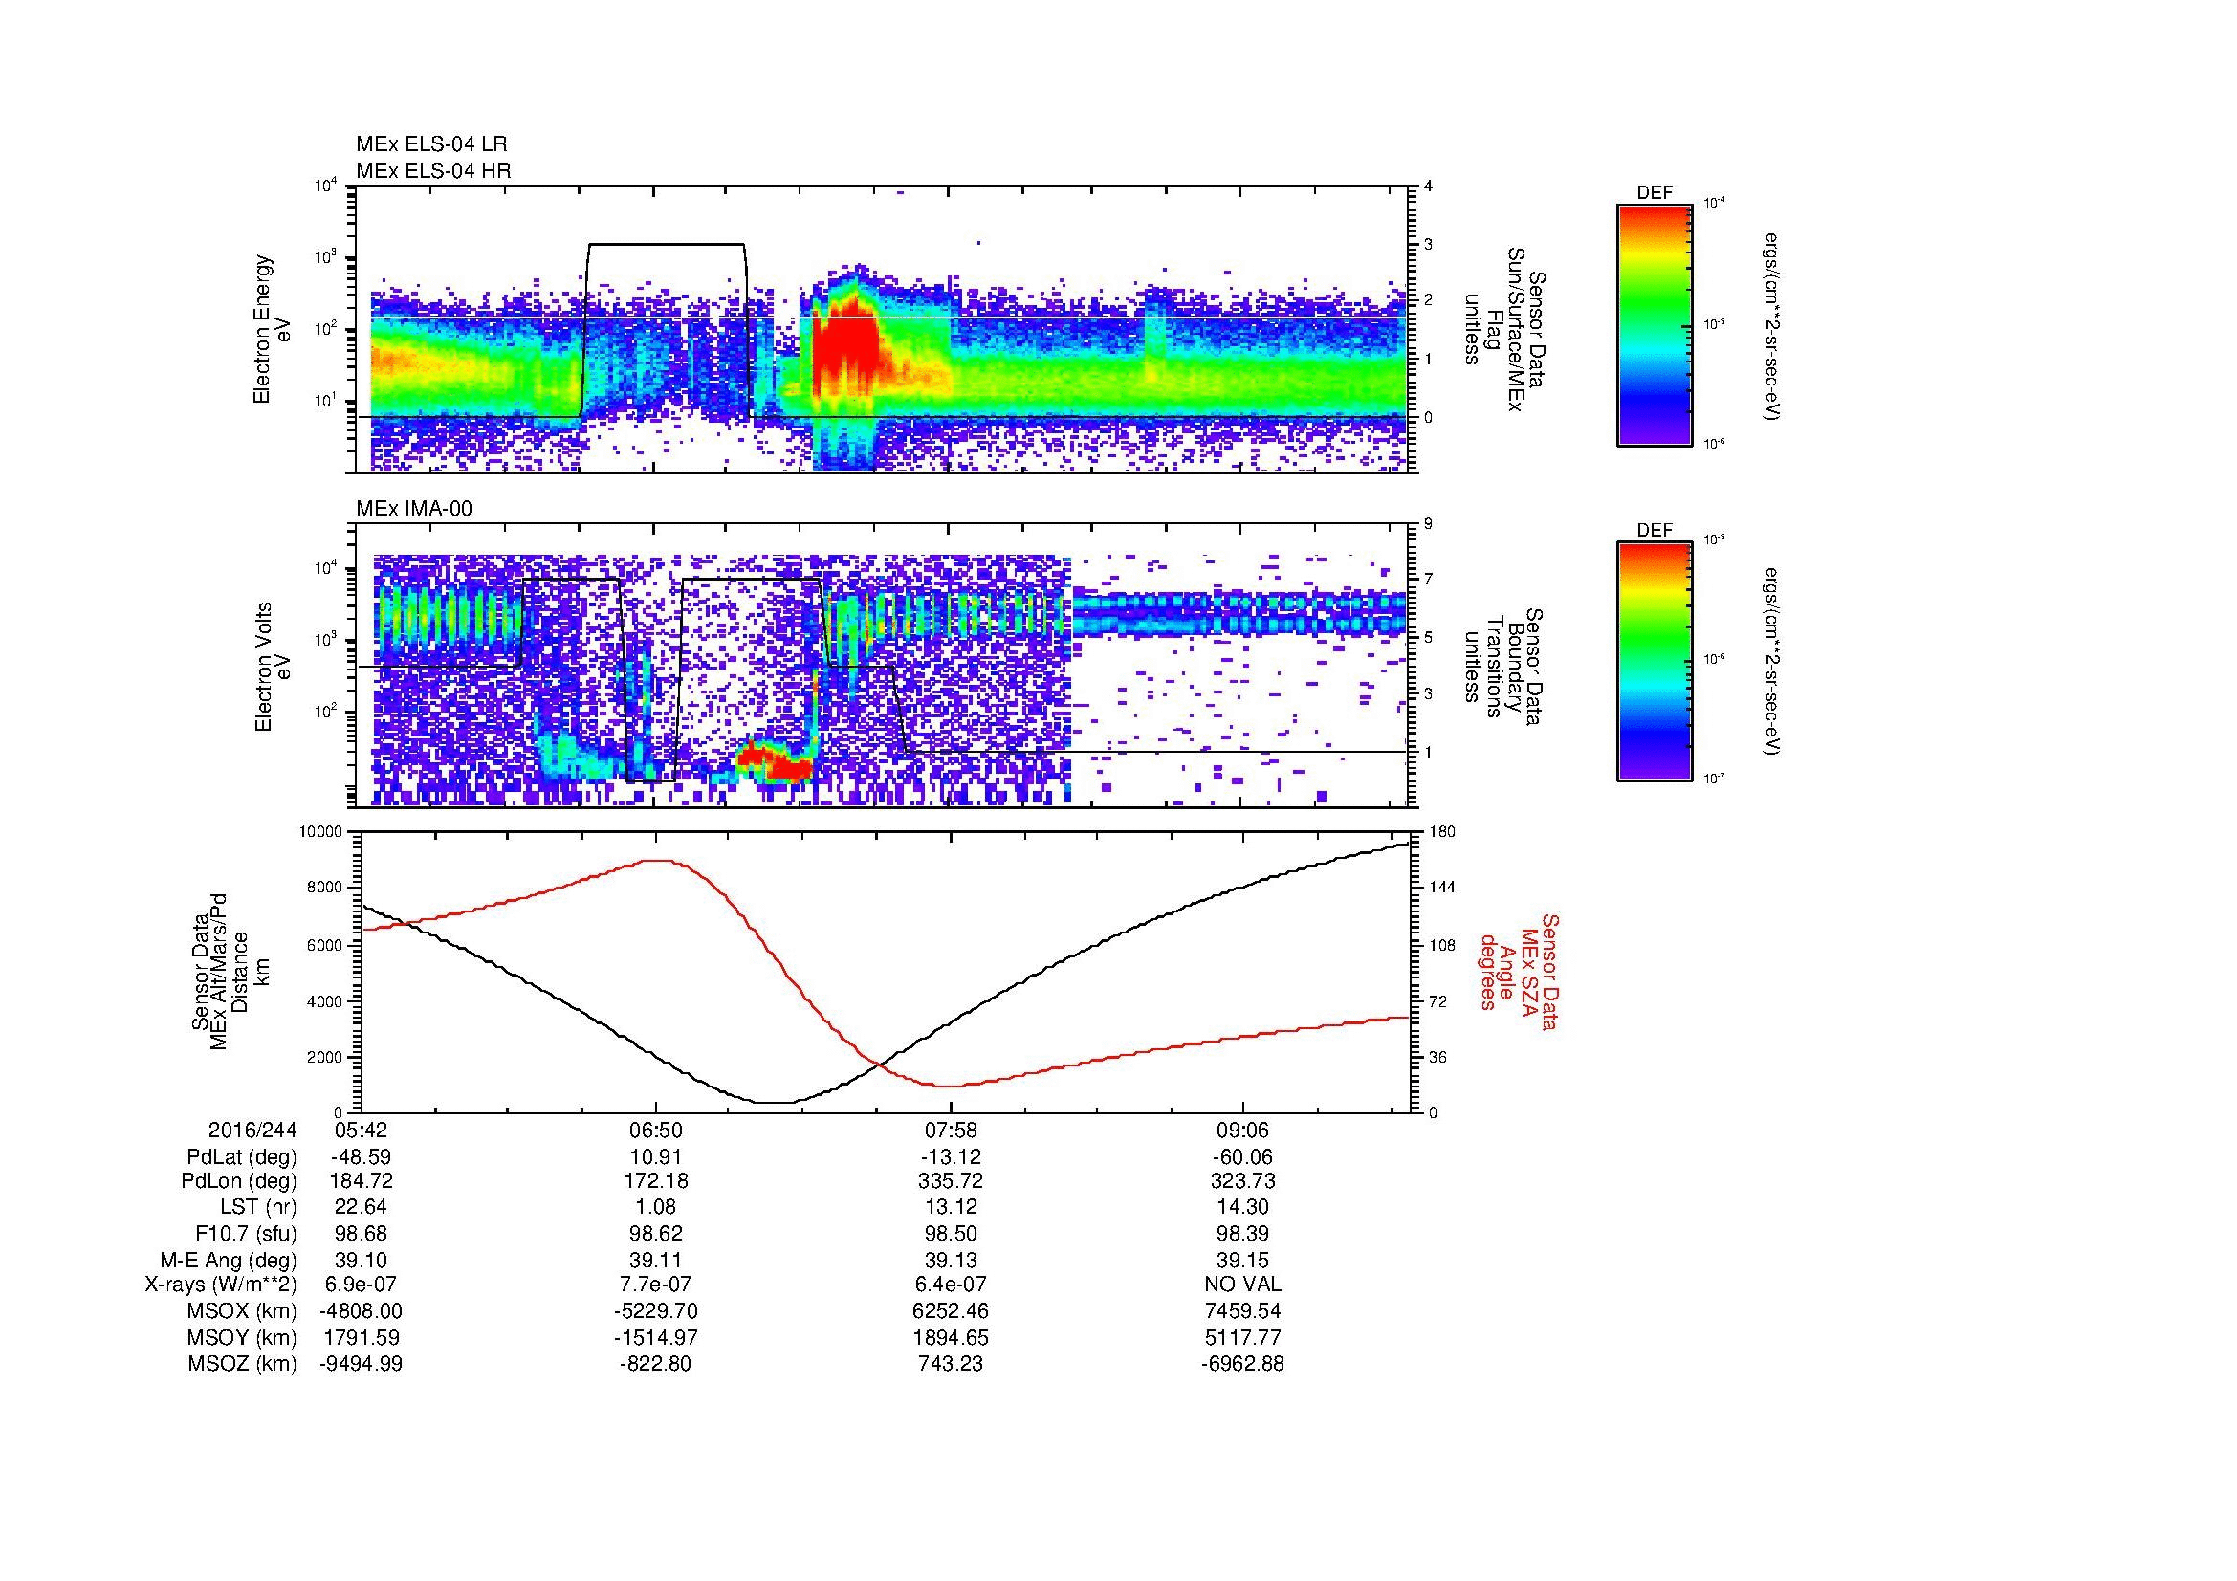The image size is (2237, 1581).
Task: Click the 'PdLon (deg)' row label
Action: [240, 1181]
